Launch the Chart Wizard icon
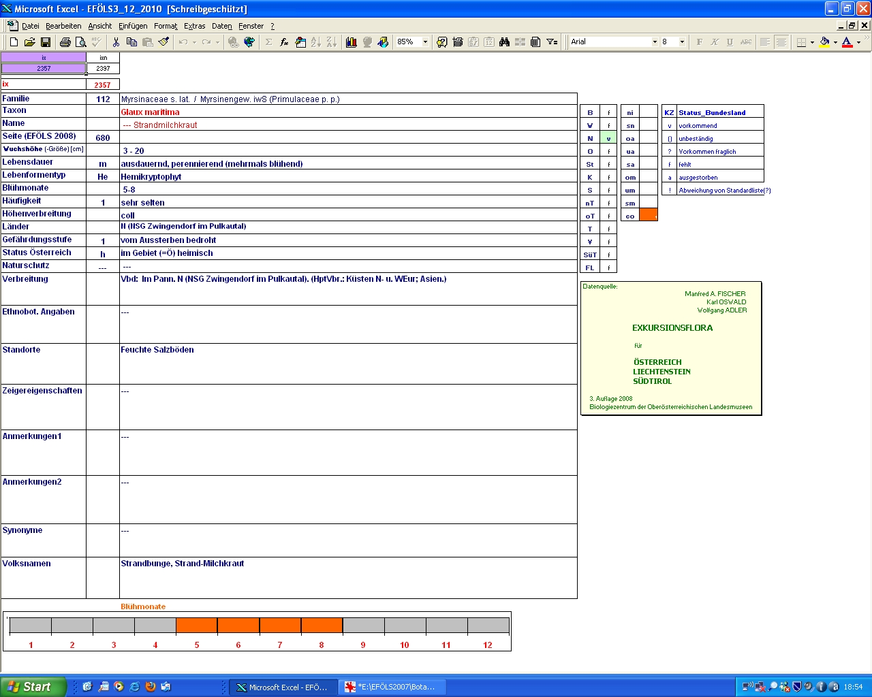This screenshot has height=697, width=872. pos(352,42)
